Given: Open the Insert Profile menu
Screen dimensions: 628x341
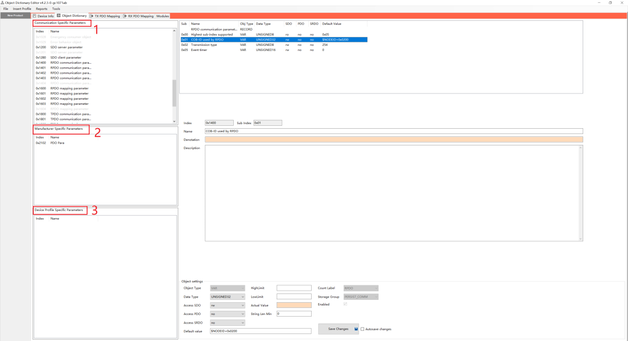Looking at the screenshot, I should 22,9.
